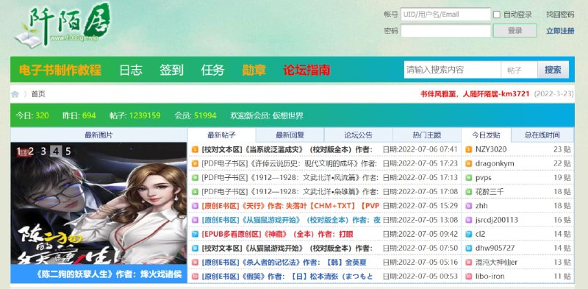Click rank icon beside user dhw905727
The height and width of the screenshot is (289, 588).
[x=469, y=248]
